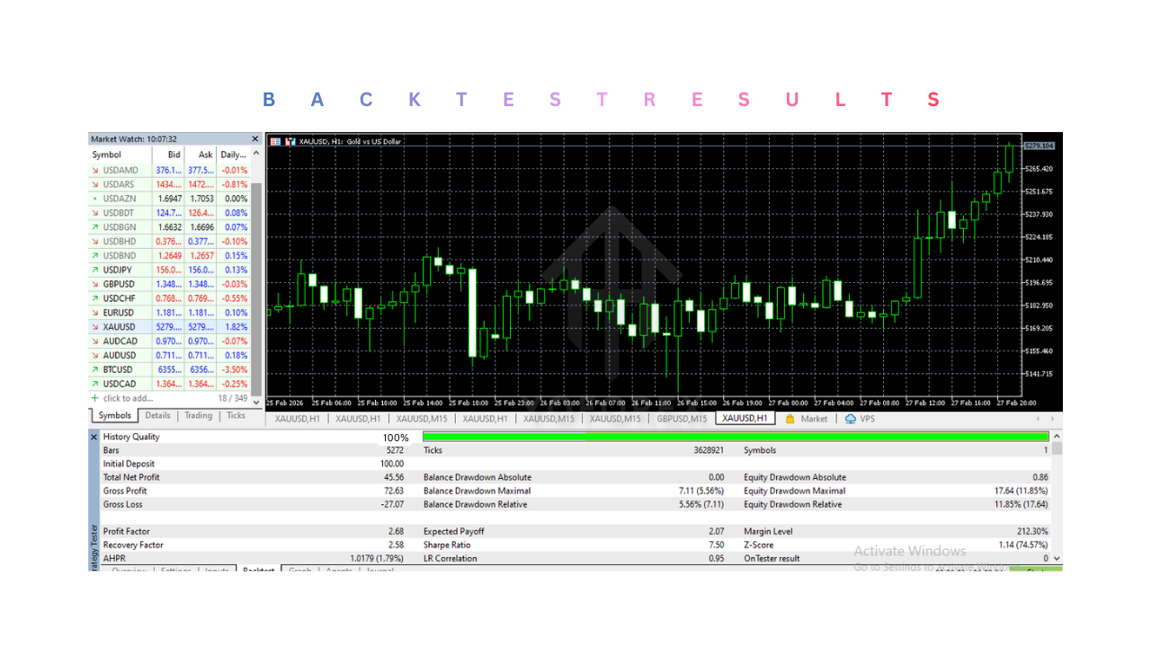Click the up-trend arrow beside USDBGN
This screenshot has width=1151, height=647.
coord(97,226)
